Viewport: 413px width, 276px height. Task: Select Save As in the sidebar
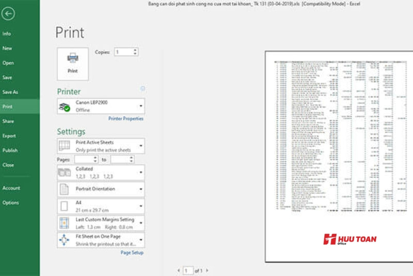click(x=10, y=92)
